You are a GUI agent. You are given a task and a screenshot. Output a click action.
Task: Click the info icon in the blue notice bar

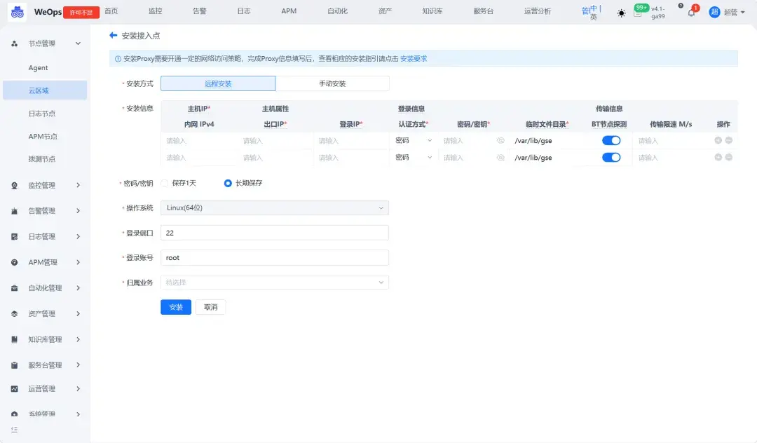point(118,59)
